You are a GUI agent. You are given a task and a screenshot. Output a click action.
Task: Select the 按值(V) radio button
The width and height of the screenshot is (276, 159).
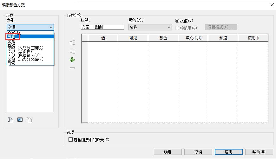click(x=177, y=21)
